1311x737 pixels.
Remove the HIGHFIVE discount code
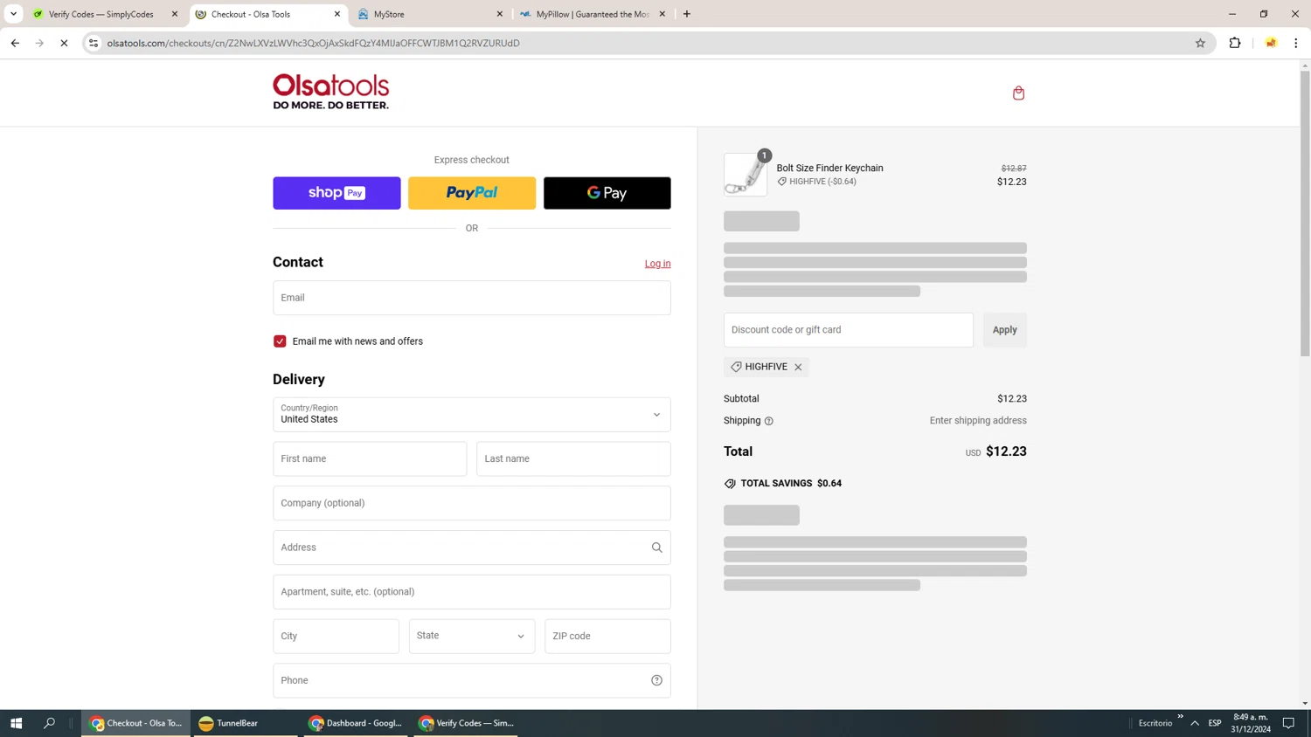pos(798,367)
